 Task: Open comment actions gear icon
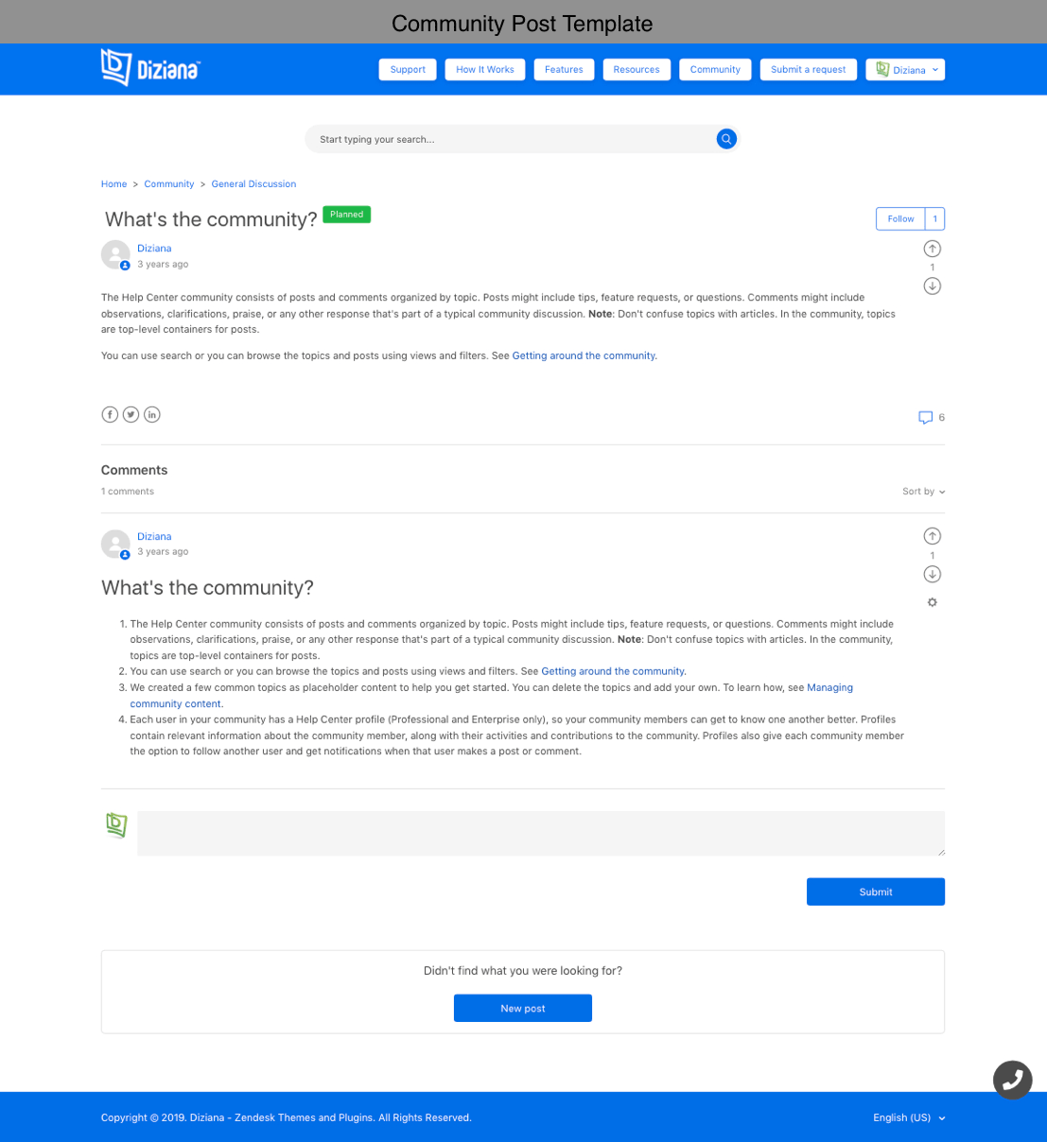coord(932,602)
